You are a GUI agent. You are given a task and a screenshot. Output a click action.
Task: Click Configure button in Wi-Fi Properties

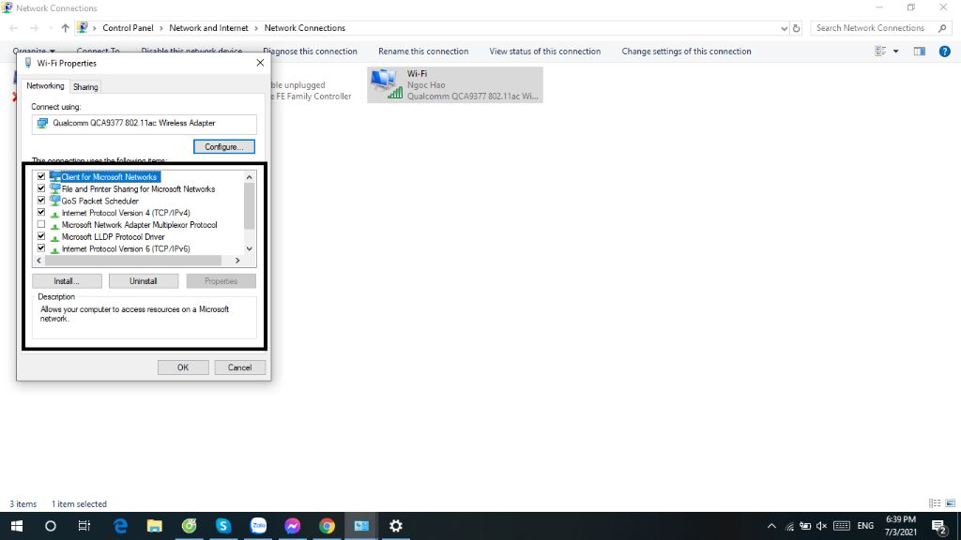click(223, 147)
